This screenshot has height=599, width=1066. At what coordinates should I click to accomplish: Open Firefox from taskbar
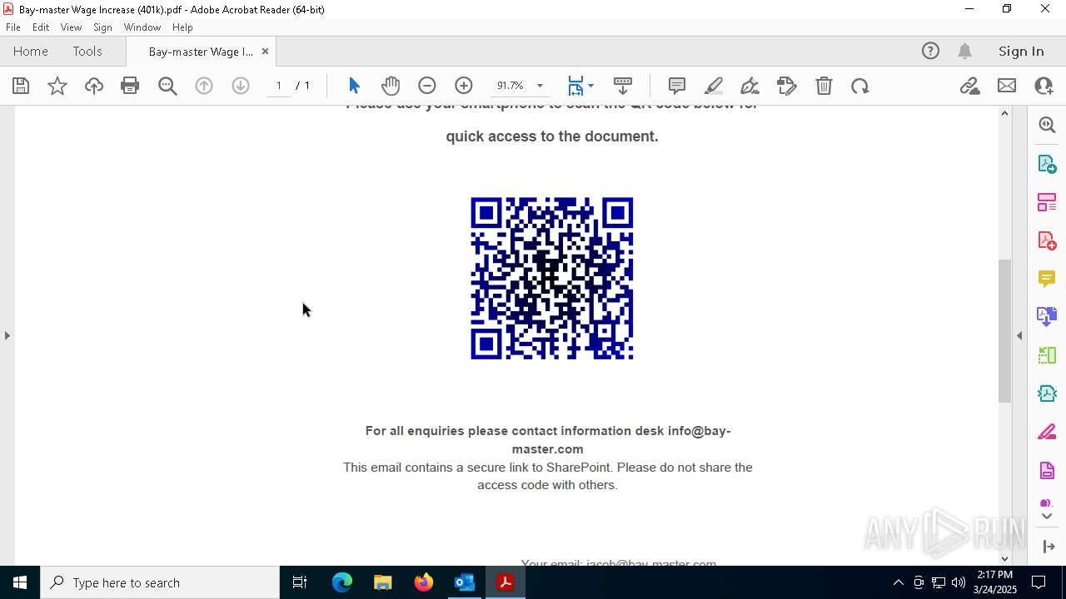(x=423, y=582)
